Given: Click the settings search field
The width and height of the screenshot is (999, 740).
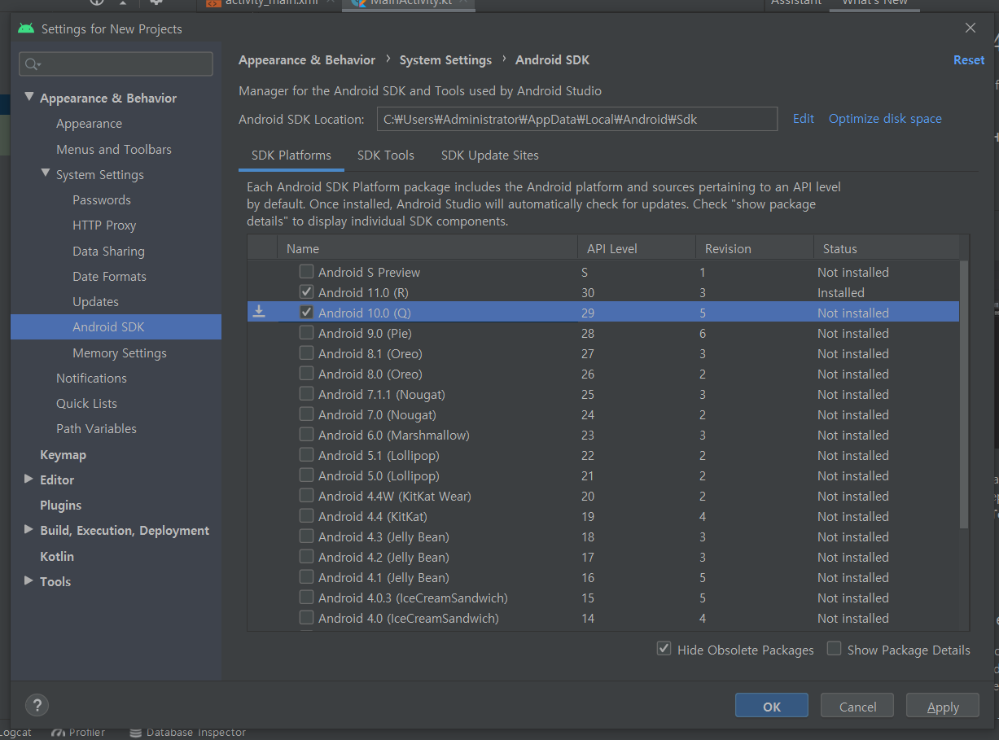Looking at the screenshot, I should [116, 64].
